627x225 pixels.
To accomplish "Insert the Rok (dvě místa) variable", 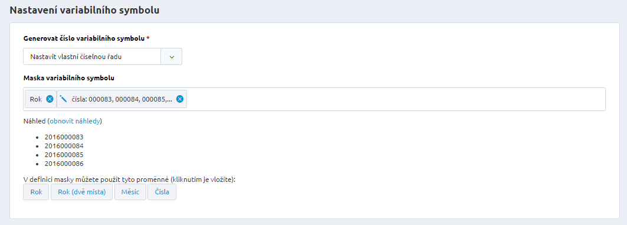I will (81, 192).
